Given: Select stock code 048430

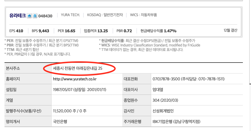Looking at the screenshot, I should coord(45,16).
